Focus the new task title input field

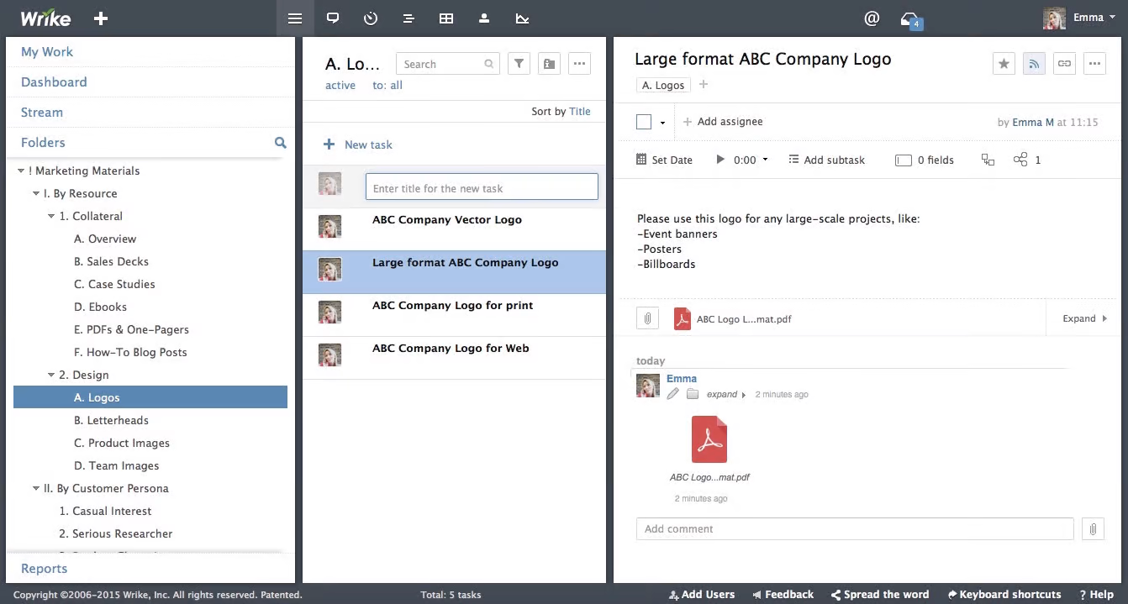coord(482,186)
